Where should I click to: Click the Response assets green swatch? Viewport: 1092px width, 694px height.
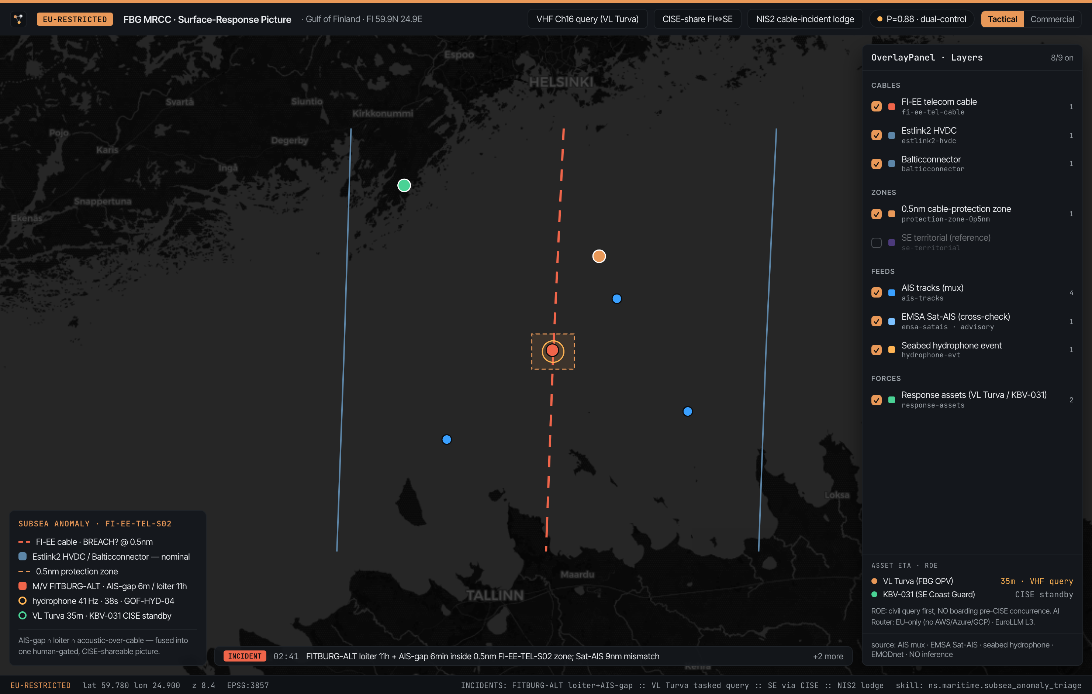pyautogui.click(x=892, y=400)
